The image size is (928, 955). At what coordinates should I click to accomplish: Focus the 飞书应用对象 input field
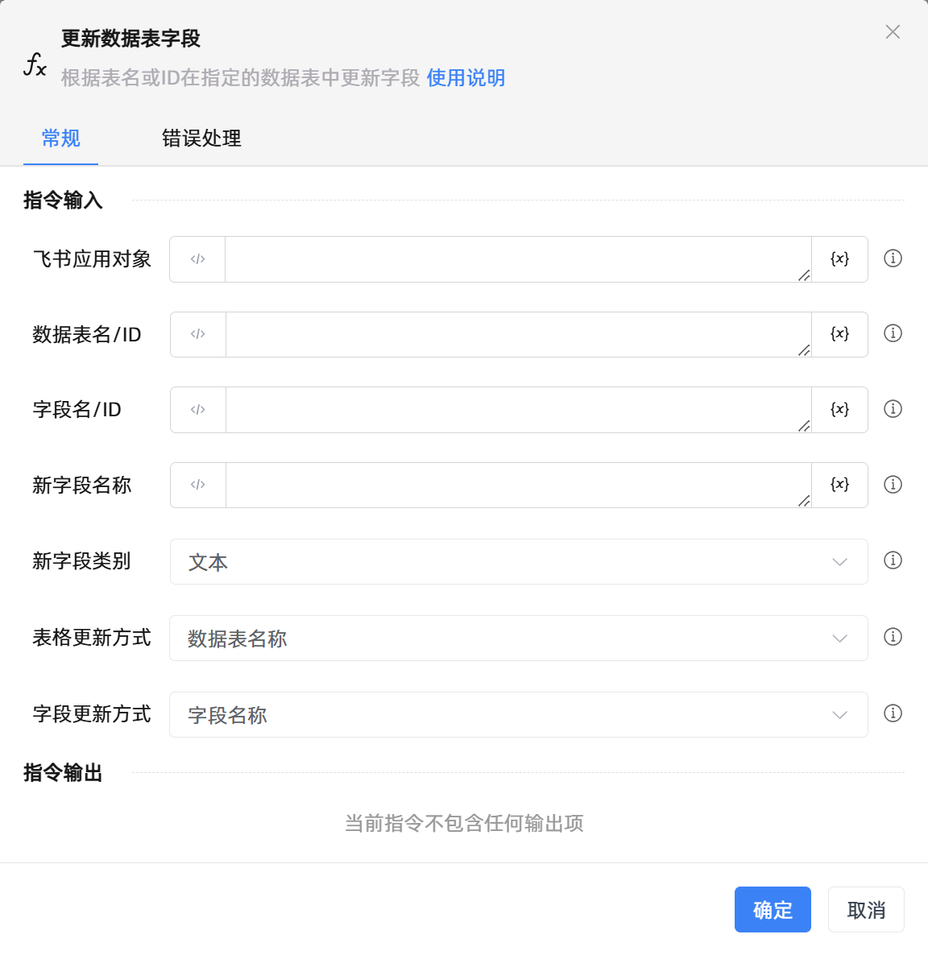(x=518, y=258)
